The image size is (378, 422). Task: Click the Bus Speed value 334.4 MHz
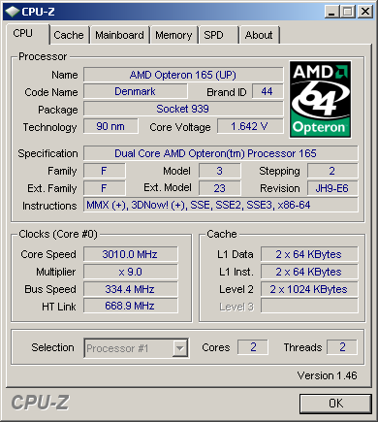[x=131, y=289]
